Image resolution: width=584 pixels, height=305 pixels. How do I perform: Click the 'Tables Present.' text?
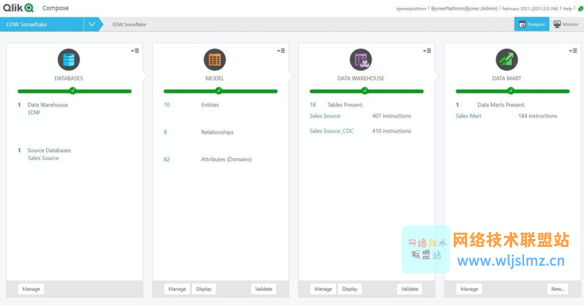(345, 105)
